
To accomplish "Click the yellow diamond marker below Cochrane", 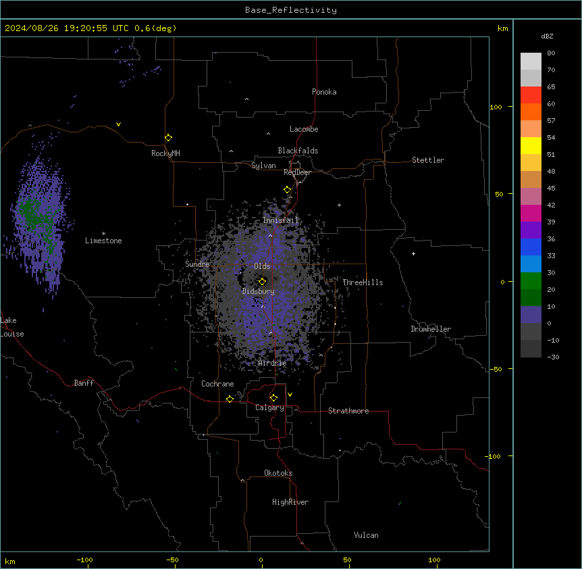I will [x=230, y=399].
